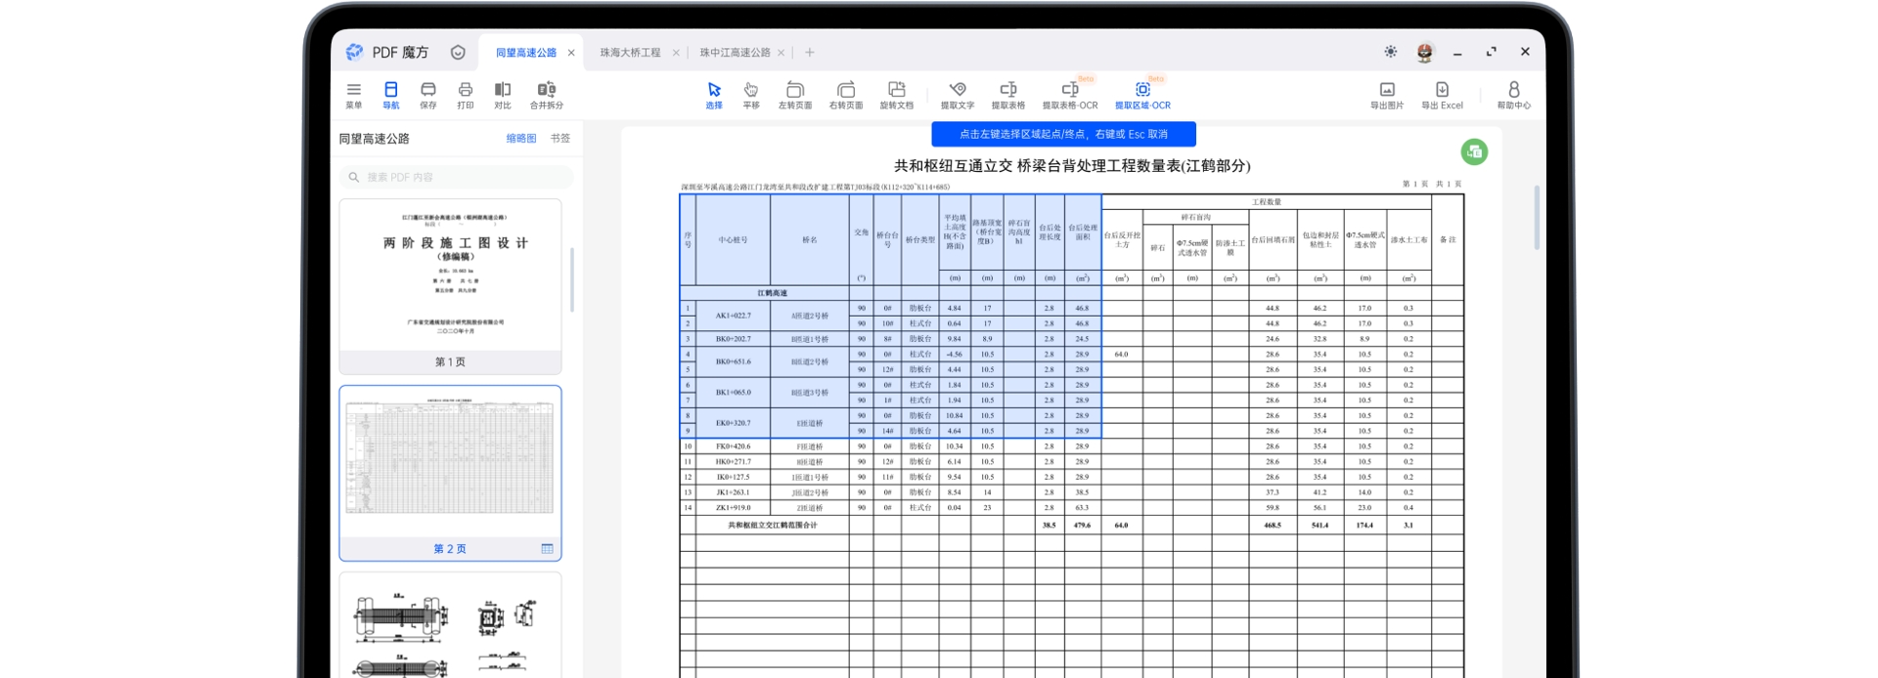Switch to the 珠中江高速公路 tab
The height and width of the screenshot is (678, 1878).
point(735,53)
